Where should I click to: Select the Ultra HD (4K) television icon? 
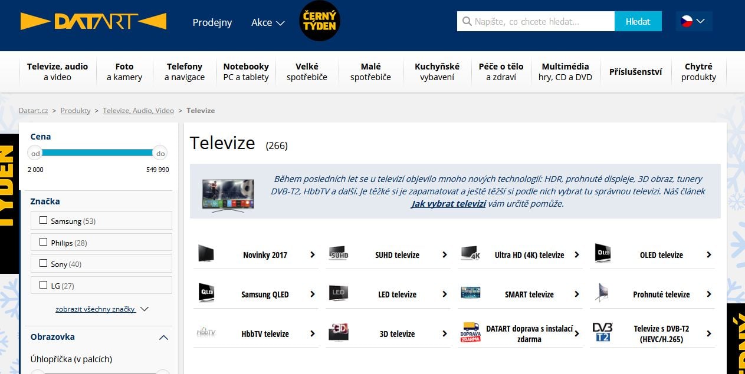(469, 254)
